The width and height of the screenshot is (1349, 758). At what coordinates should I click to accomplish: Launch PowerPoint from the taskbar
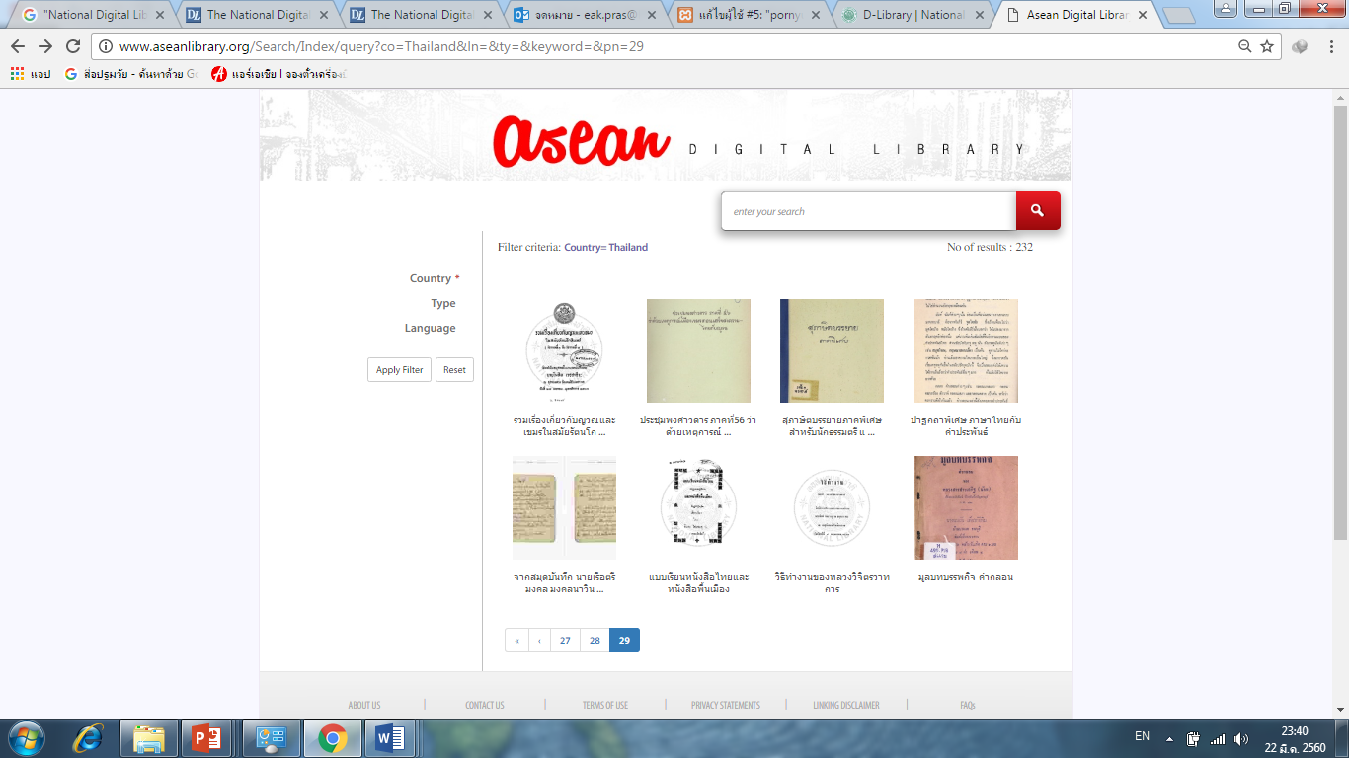tap(207, 737)
